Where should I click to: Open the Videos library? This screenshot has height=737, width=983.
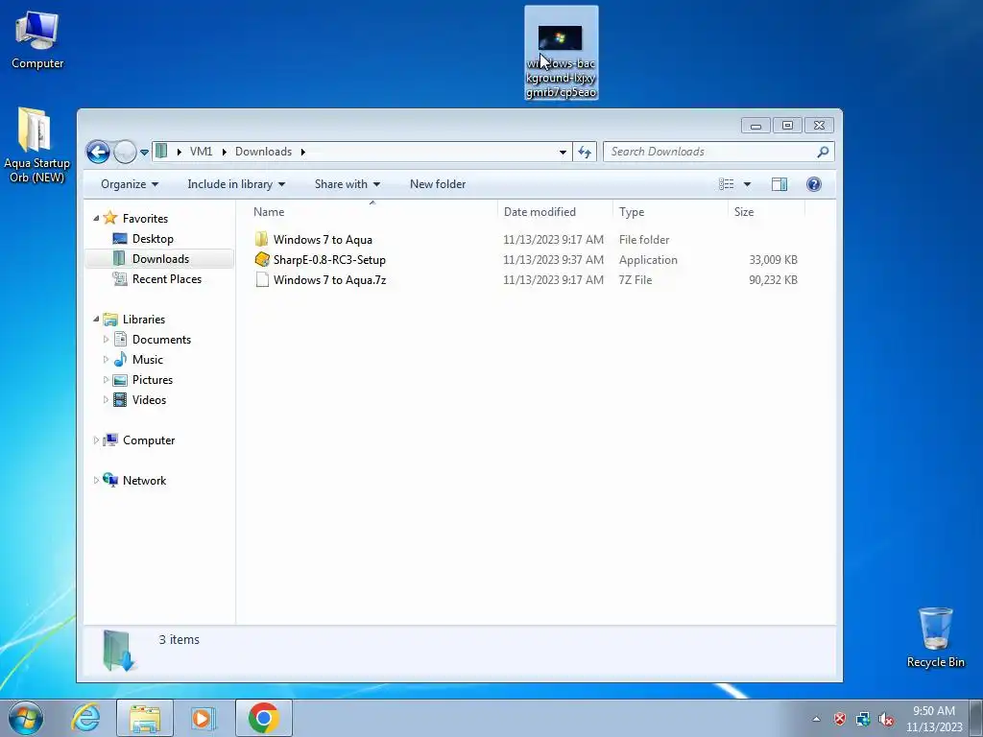click(x=149, y=400)
